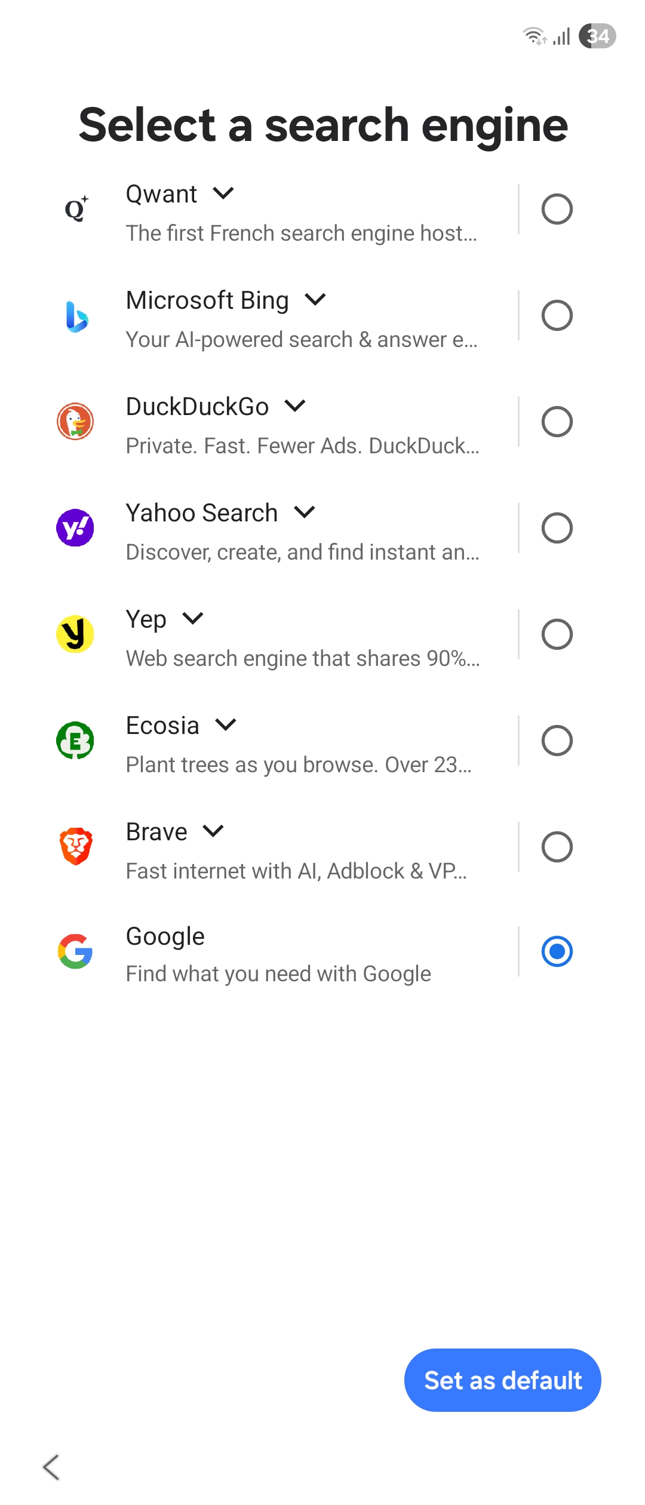
Task: Tap the battery indicator in status bar
Action: coord(597,36)
